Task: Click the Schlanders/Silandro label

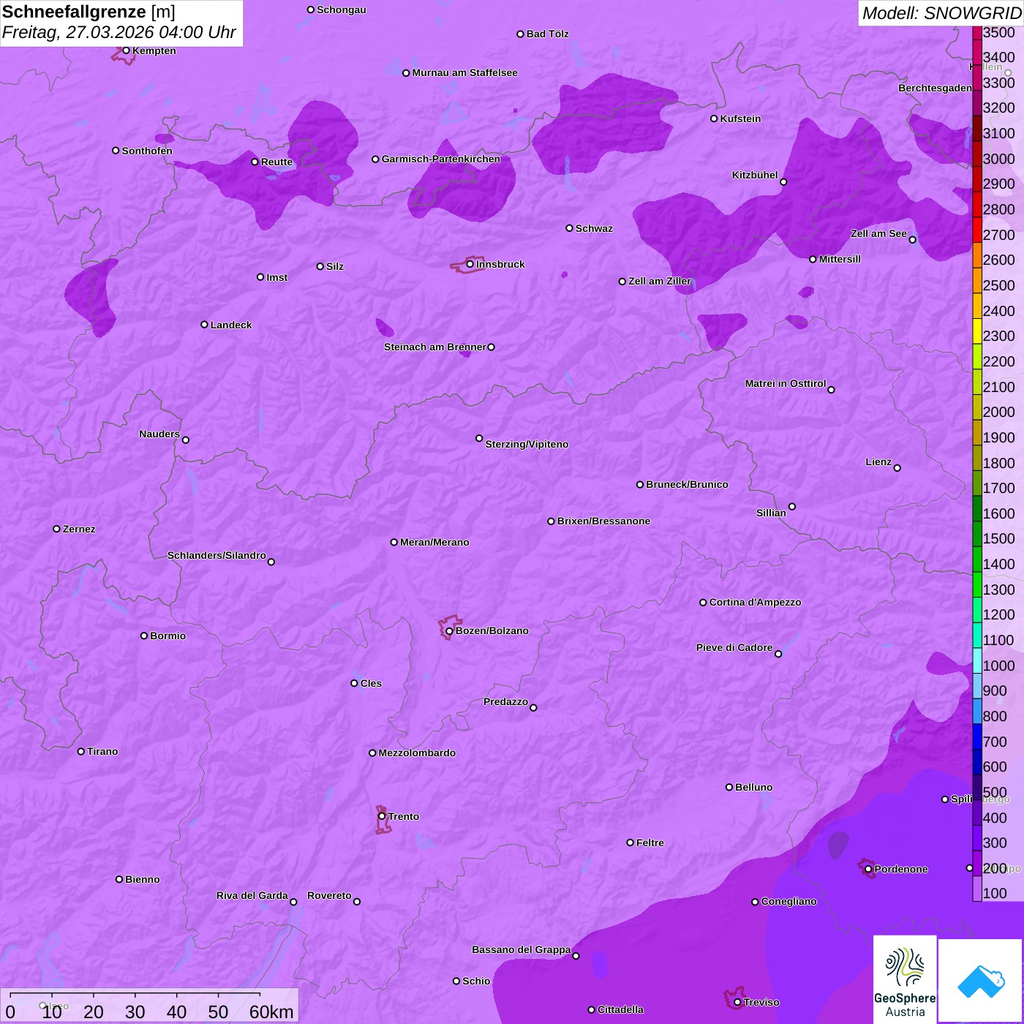Action: tap(217, 555)
